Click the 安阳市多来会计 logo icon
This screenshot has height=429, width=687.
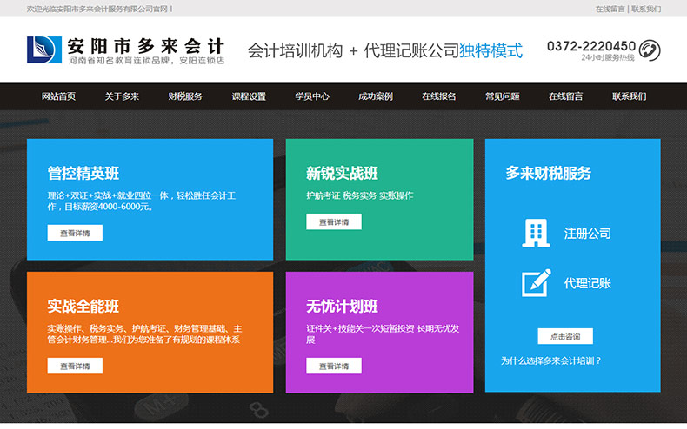[x=43, y=49]
